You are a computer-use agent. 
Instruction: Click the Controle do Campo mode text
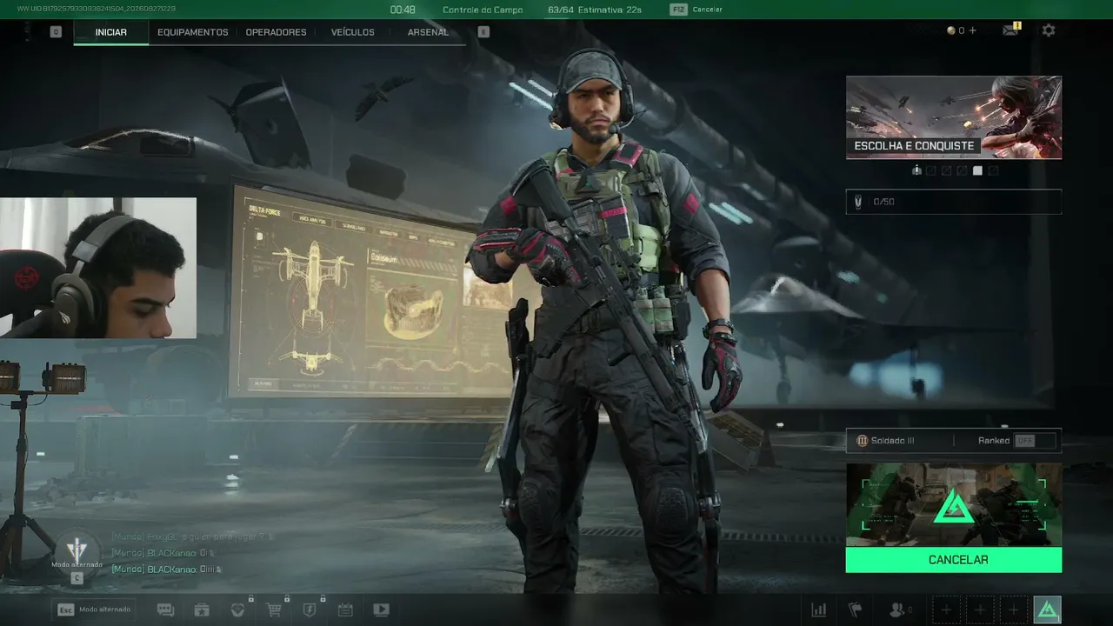coord(483,10)
